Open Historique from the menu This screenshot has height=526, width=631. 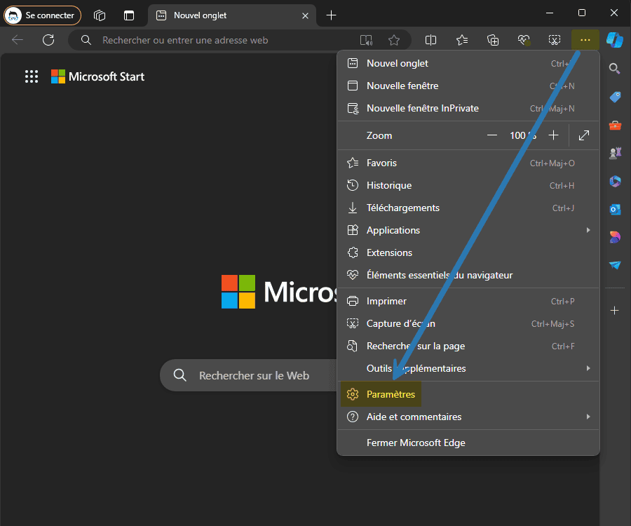(468, 186)
